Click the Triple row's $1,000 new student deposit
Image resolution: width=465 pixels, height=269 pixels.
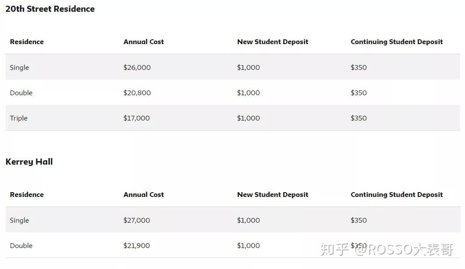pos(248,118)
